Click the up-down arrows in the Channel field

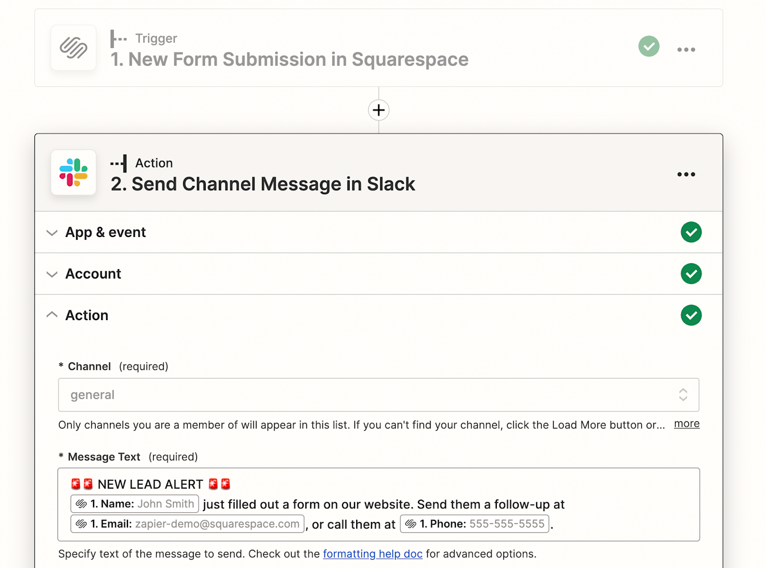click(x=683, y=395)
